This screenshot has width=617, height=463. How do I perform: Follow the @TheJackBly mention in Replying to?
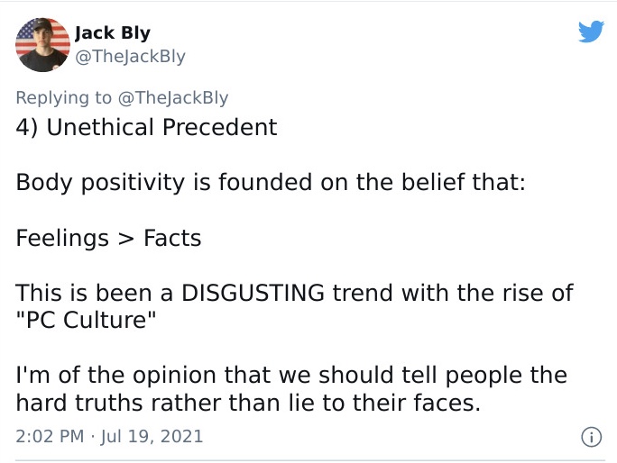coord(173,98)
